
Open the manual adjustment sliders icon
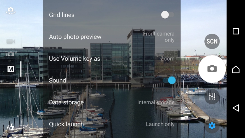[212, 96]
